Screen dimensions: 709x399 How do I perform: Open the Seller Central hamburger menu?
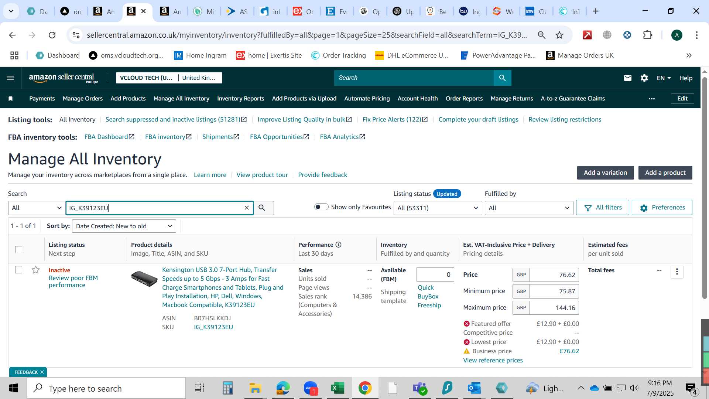tap(10, 78)
